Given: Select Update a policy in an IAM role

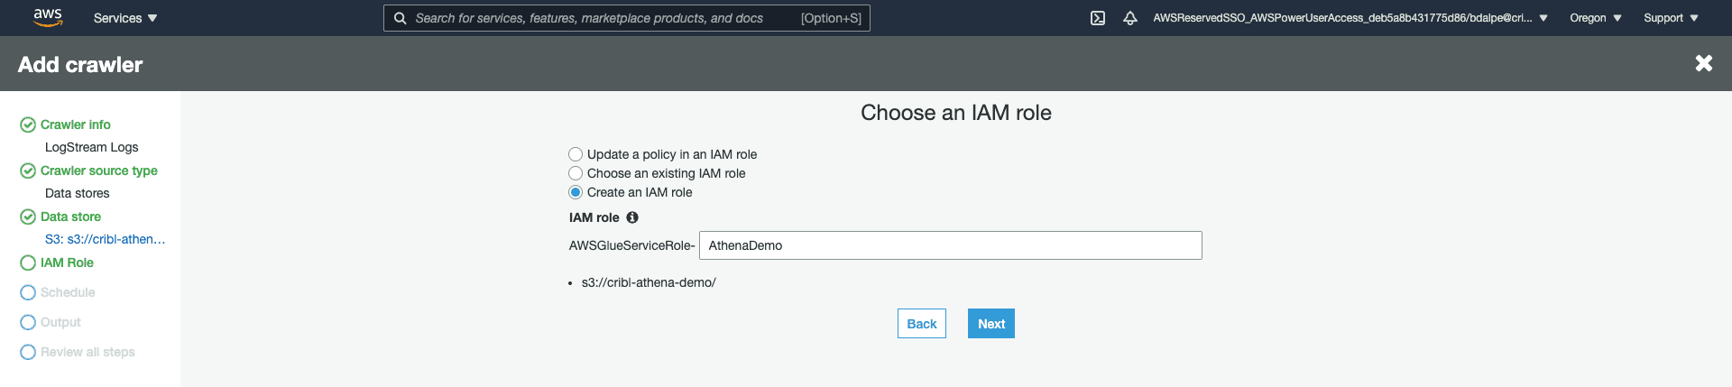Looking at the screenshot, I should pos(576,154).
